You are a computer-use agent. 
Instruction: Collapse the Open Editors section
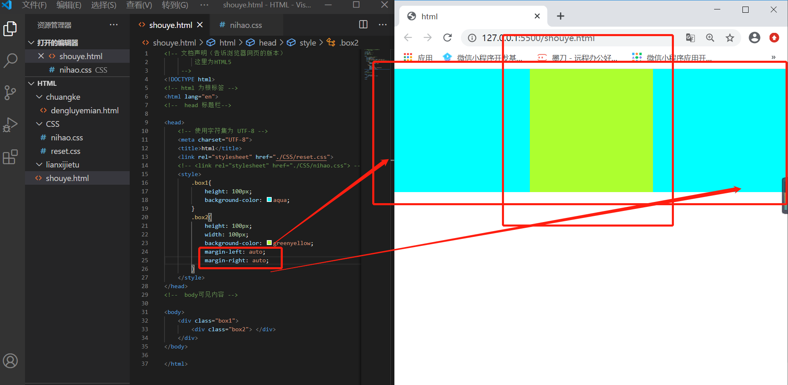[x=31, y=43]
